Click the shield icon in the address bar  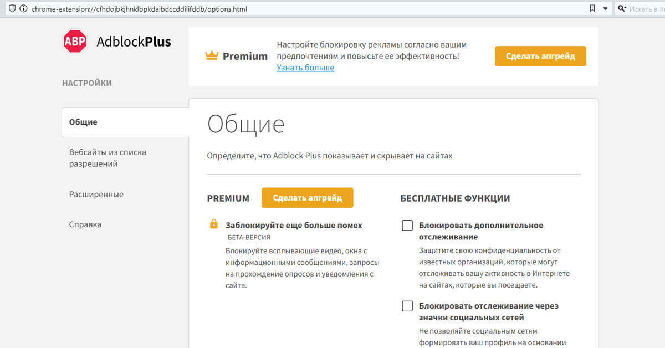point(11,8)
